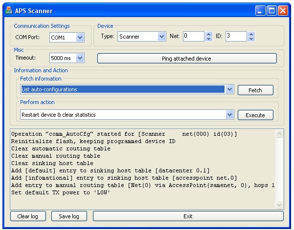Minimize the APS Scanner window

(x=260, y=10)
